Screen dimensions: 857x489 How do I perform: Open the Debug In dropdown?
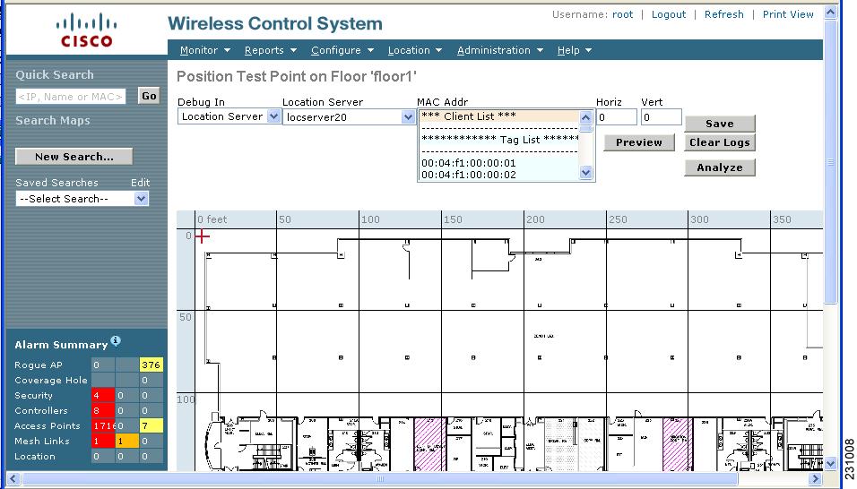coord(229,116)
